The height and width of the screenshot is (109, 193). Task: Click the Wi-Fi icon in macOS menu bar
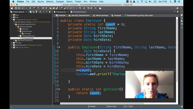coord(142,2)
